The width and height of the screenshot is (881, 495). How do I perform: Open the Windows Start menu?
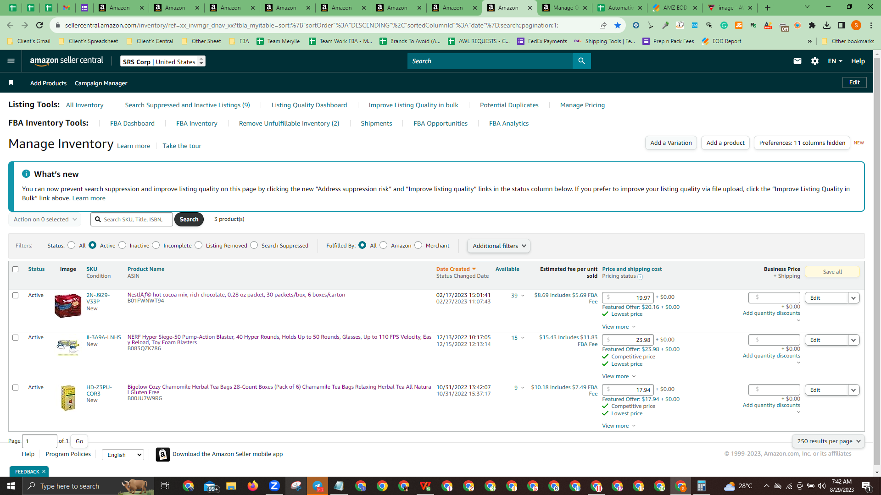pos(11,486)
